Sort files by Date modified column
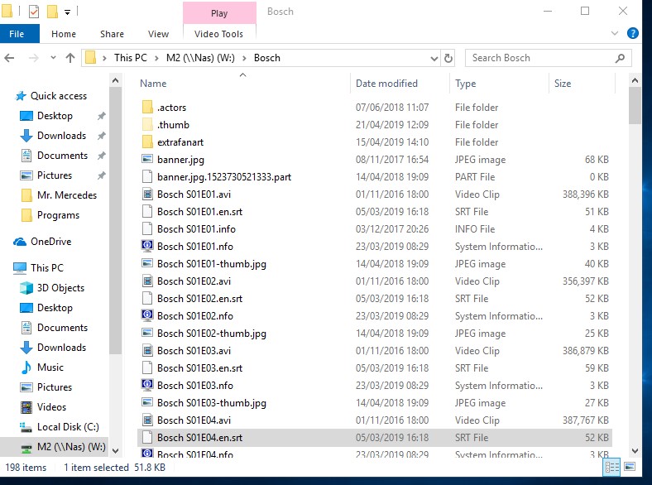The height and width of the screenshot is (485, 652). 386,84
